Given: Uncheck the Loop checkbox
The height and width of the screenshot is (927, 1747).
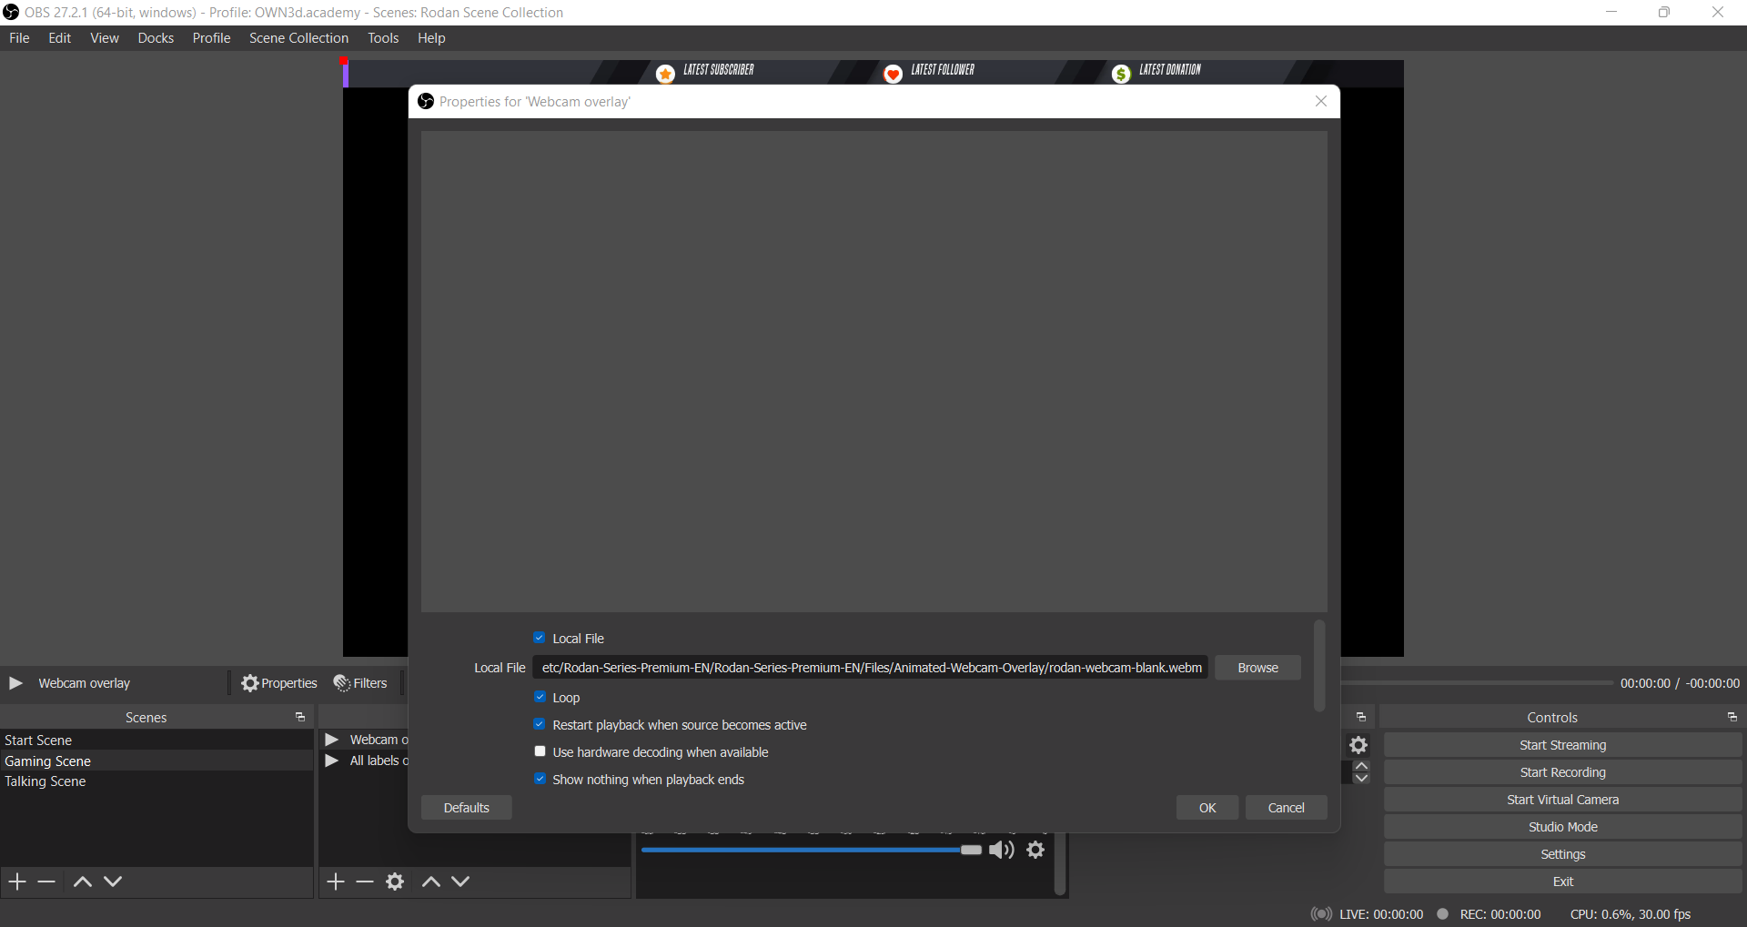Looking at the screenshot, I should [540, 697].
